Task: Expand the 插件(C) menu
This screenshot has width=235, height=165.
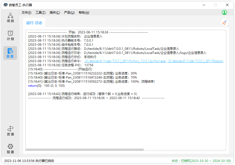Action: pyautogui.click(x=55, y=13)
